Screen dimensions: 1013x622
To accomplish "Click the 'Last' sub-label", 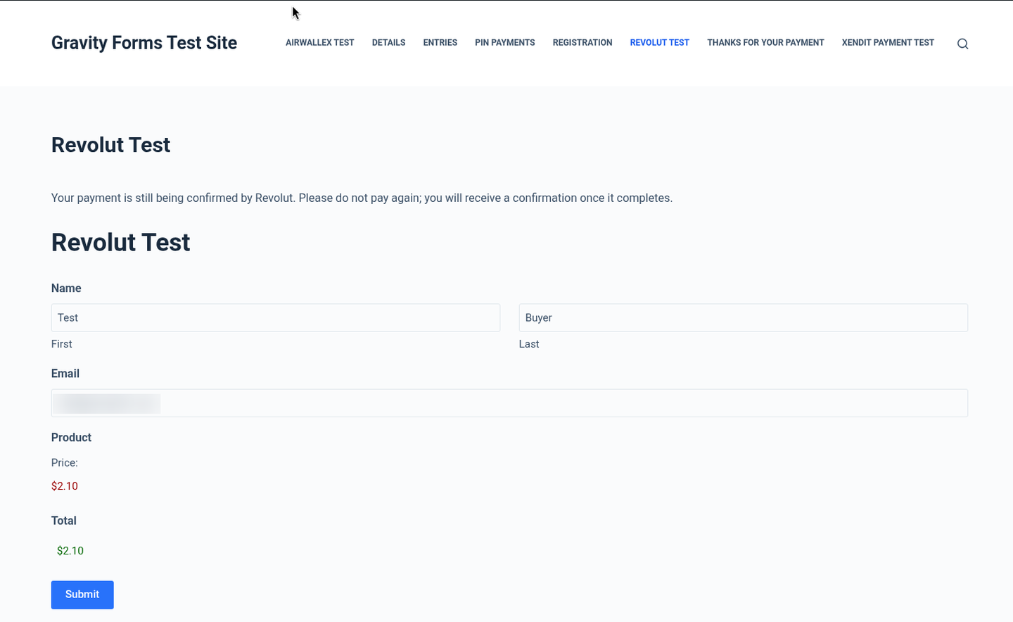I will [x=529, y=344].
